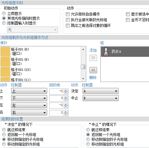This screenshot has width=149, height=148.
Task: Click the 左 destination value field
Action: 56,106
